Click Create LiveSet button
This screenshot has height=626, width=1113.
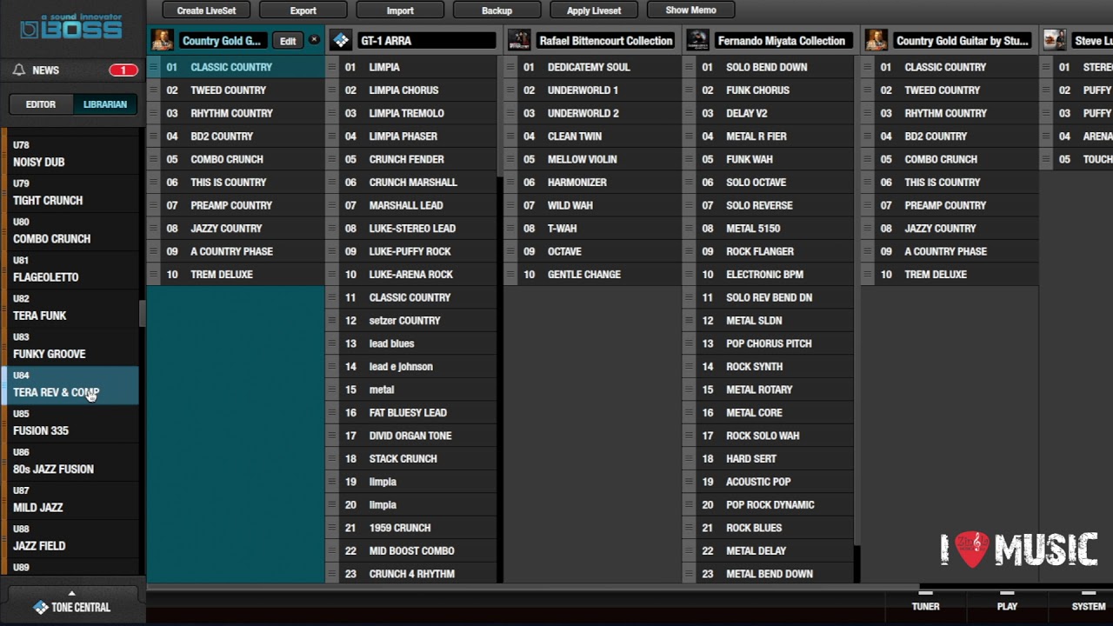[206, 10]
